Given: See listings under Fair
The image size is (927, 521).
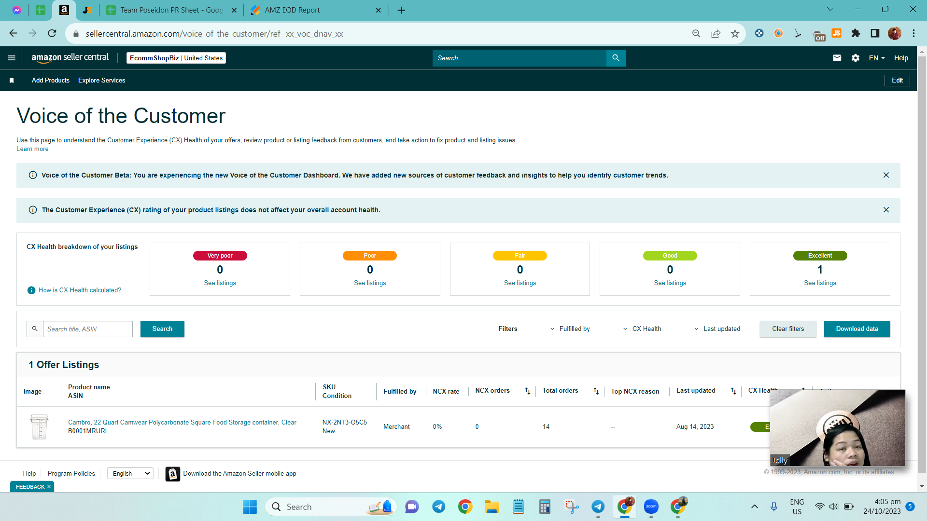Looking at the screenshot, I should coord(520,283).
